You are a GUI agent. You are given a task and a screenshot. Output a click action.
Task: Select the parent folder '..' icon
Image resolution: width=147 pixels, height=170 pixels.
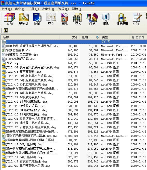pos(3,42)
